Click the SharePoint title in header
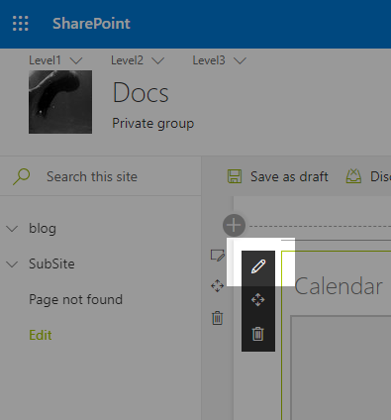Viewport: 391px width, 420px height. click(91, 24)
